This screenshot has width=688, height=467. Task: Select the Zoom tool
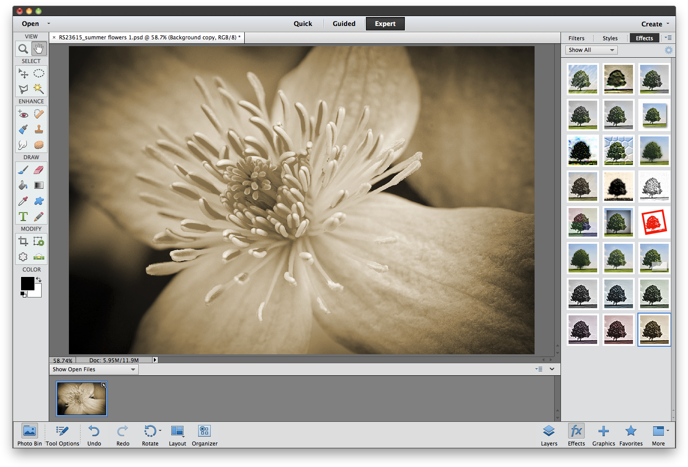(23, 48)
